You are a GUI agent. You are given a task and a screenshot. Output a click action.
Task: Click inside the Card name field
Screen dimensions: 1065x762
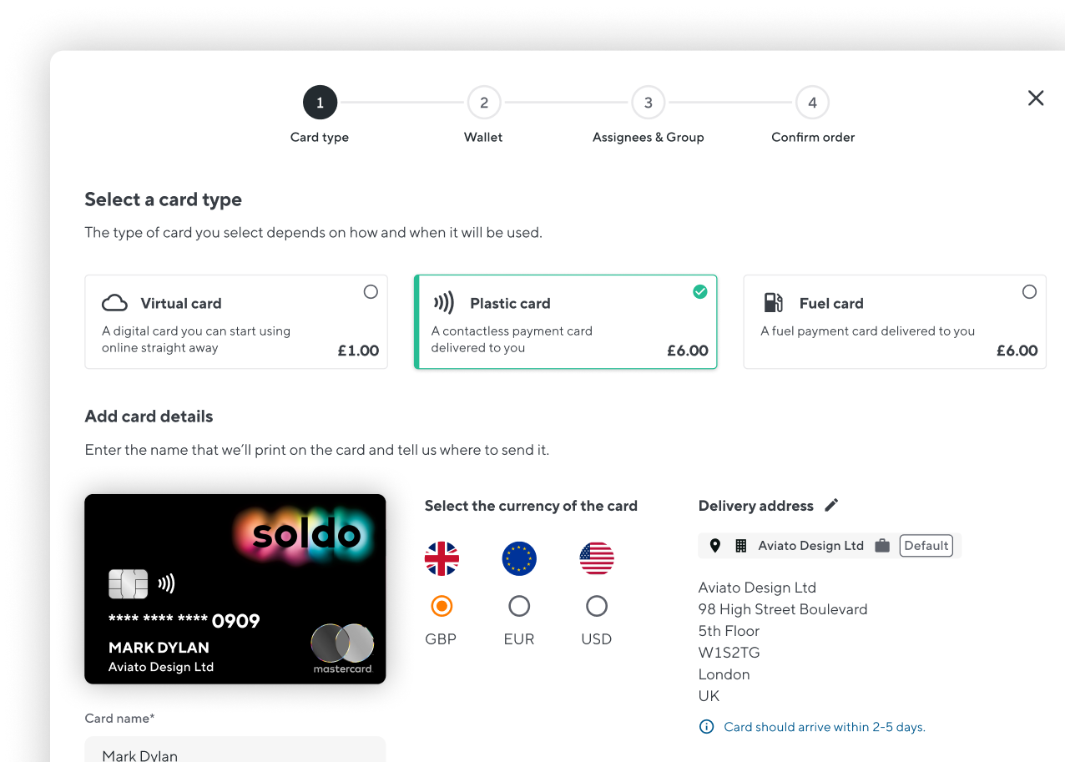pyautogui.click(x=235, y=754)
